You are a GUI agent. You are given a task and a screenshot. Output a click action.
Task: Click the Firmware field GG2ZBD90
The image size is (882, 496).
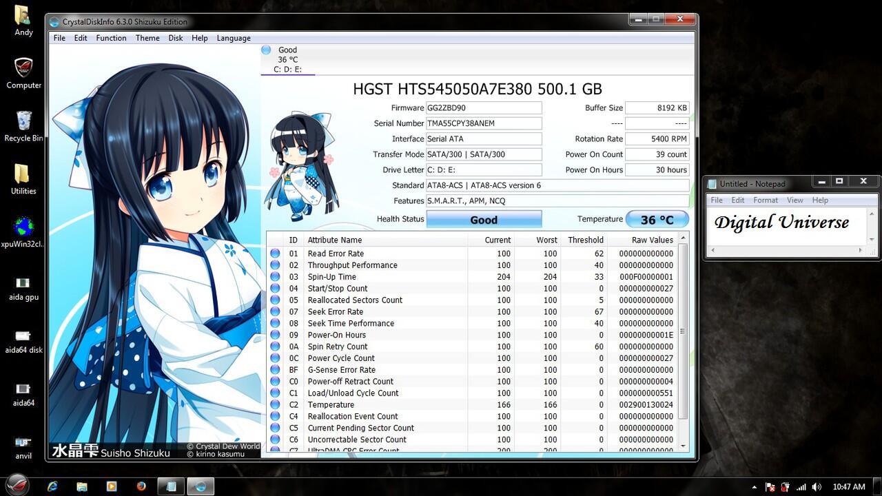pyautogui.click(x=484, y=108)
